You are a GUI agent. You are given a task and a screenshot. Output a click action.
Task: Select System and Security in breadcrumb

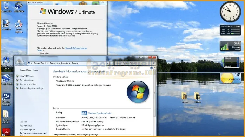pos(59,63)
